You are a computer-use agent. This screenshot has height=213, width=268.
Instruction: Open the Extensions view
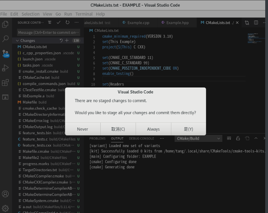[x=5, y=83]
